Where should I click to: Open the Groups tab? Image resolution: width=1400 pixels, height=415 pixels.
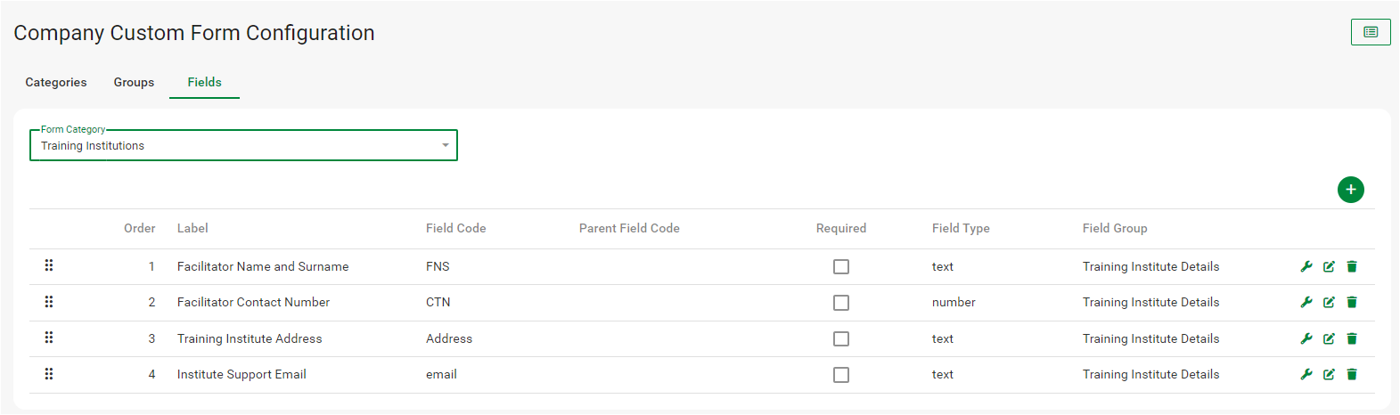click(134, 82)
